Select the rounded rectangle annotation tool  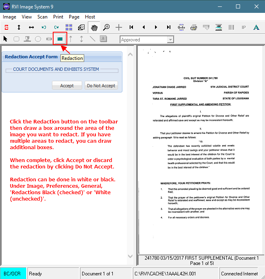tap(17, 39)
